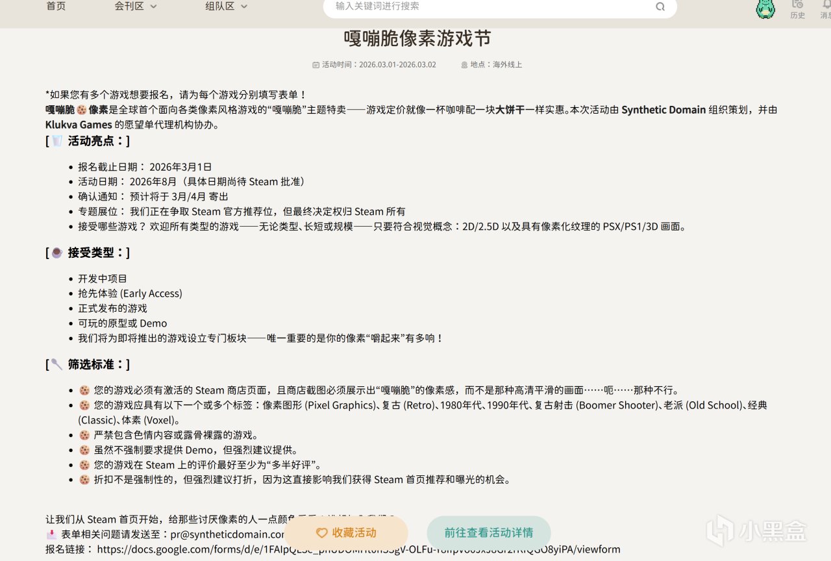
Task: Click the title 嘎嘣脆像素游戏节
Action: (417, 38)
